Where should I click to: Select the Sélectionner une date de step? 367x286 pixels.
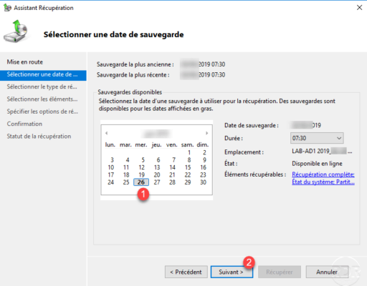(x=43, y=74)
